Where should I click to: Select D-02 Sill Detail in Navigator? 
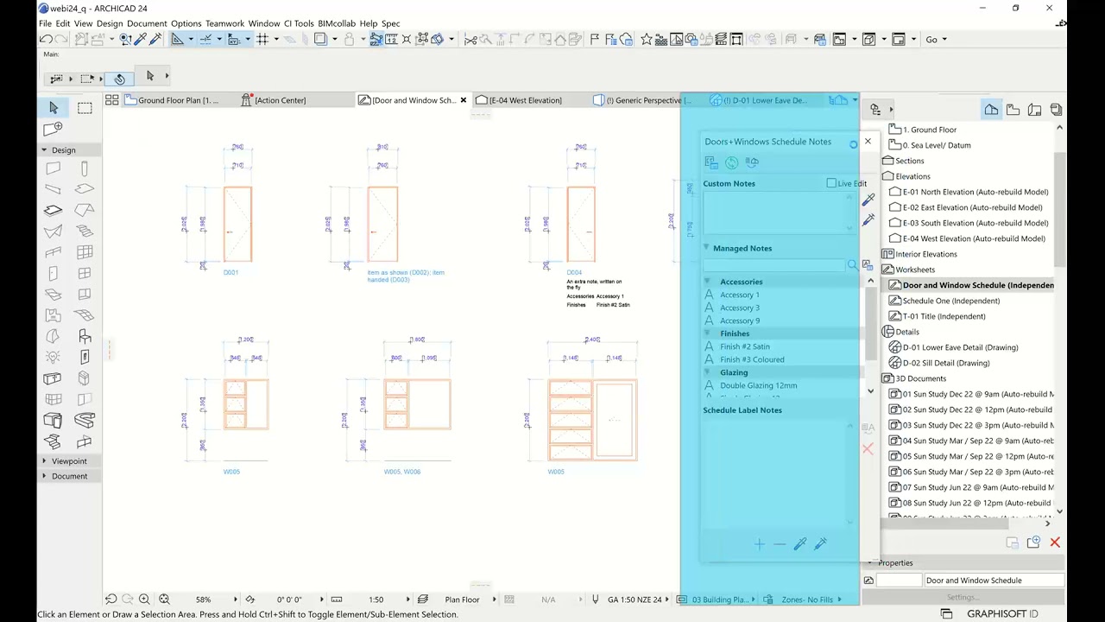click(945, 363)
